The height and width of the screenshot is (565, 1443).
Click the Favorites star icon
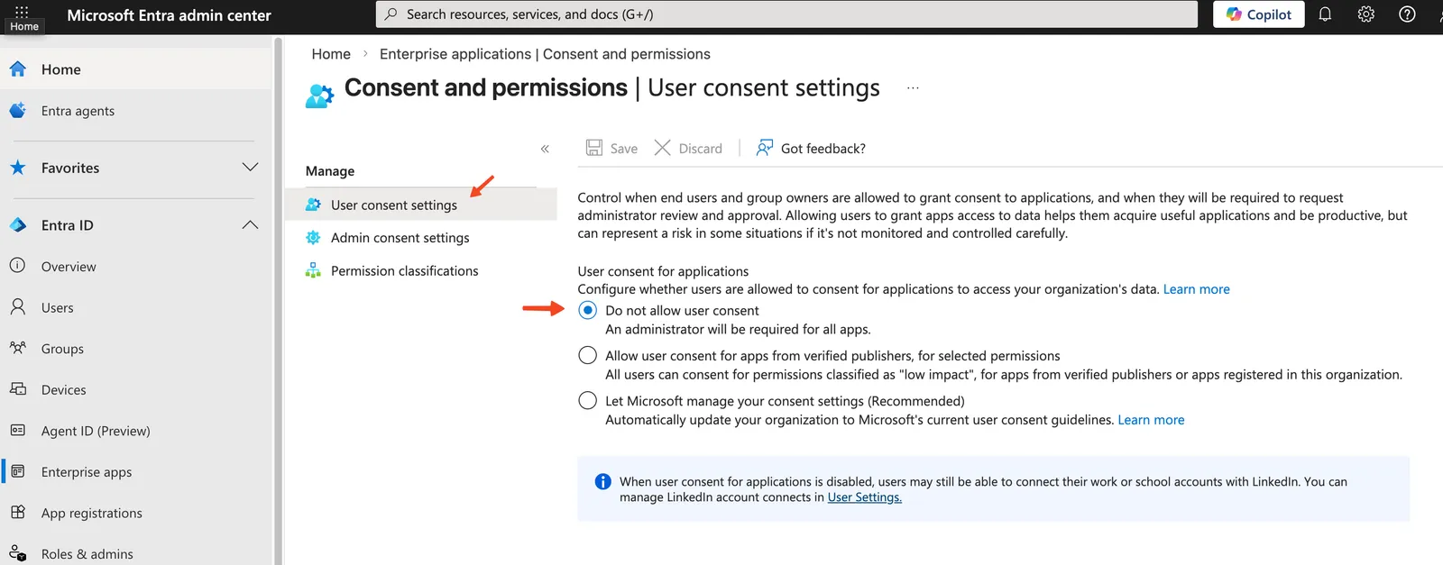[18, 168]
